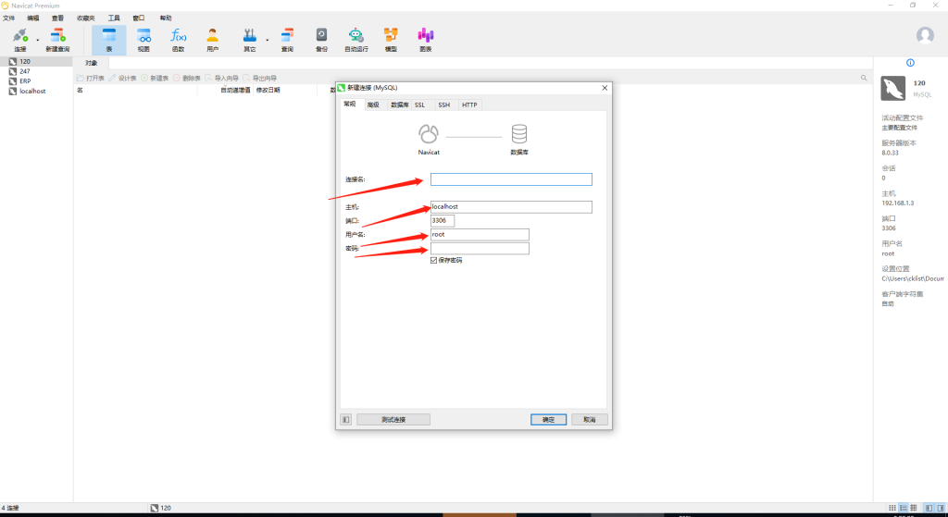Click the 导出向导 (Export Wizard) toolbar item

pyautogui.click(x=260, y=78)
